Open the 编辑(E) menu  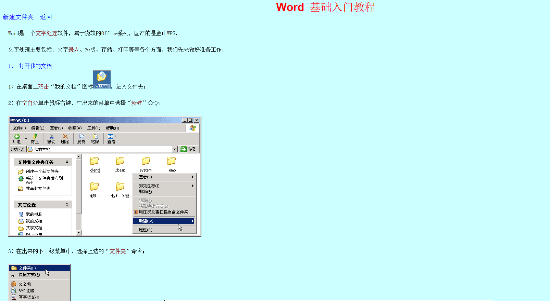coord(38,128)
